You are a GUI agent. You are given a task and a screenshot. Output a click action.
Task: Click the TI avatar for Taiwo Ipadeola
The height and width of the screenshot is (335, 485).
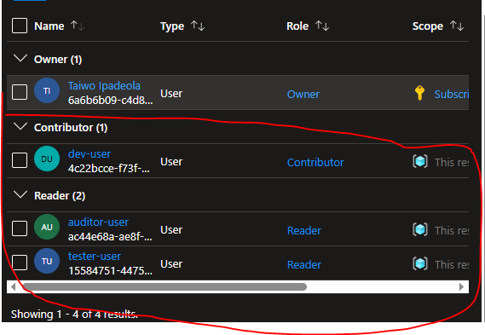pyautogui.click(x=47, y=90)
